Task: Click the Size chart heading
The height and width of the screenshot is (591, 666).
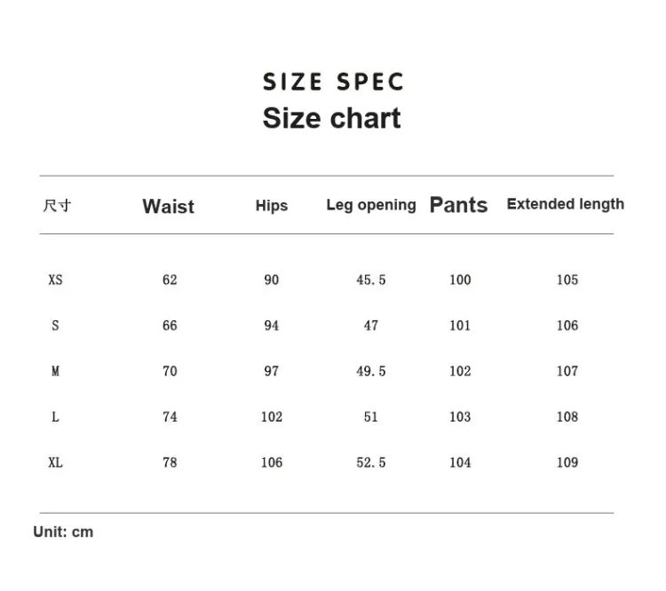Action: [332, 118]
